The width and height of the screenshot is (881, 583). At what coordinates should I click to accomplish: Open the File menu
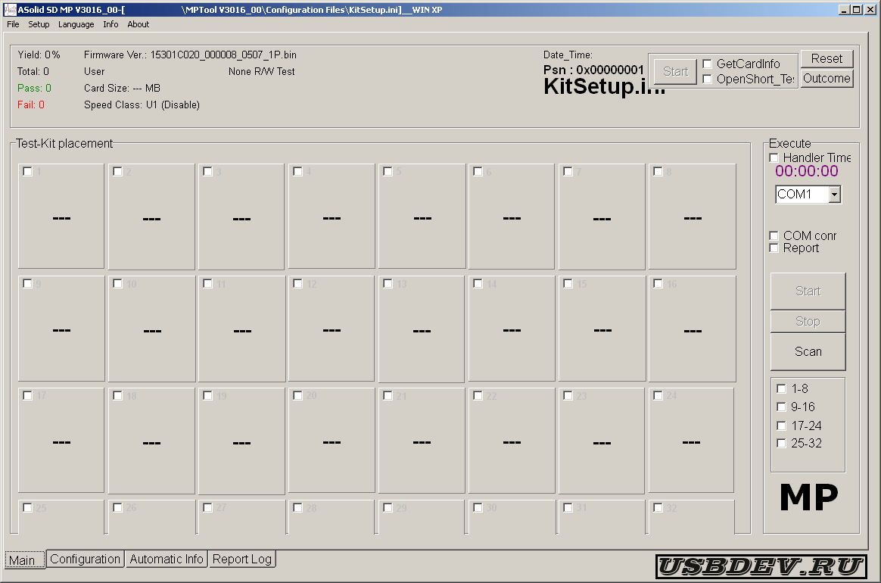point(13,24)
